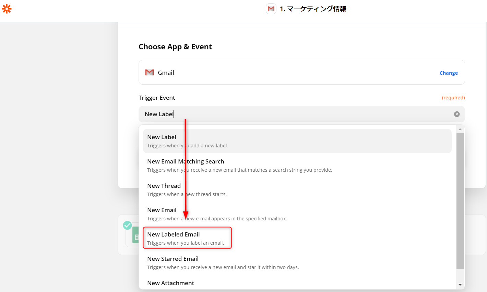The image size is (487, 292).
Task: Click the zap title マーケティング情報
Action: click(313, 9)
